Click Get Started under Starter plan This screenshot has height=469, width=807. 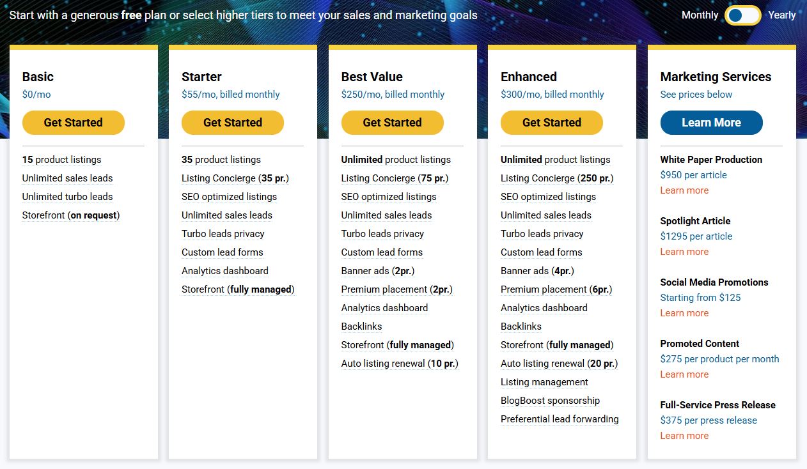pos(233,123)
